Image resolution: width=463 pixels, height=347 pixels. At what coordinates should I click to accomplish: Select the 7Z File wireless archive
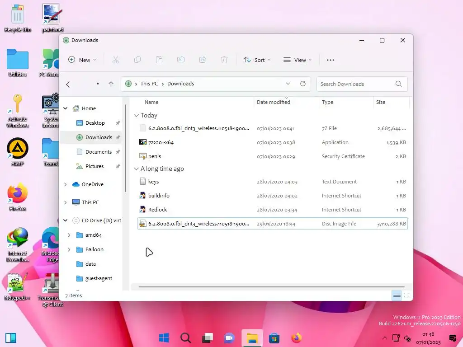pos(273,128)
